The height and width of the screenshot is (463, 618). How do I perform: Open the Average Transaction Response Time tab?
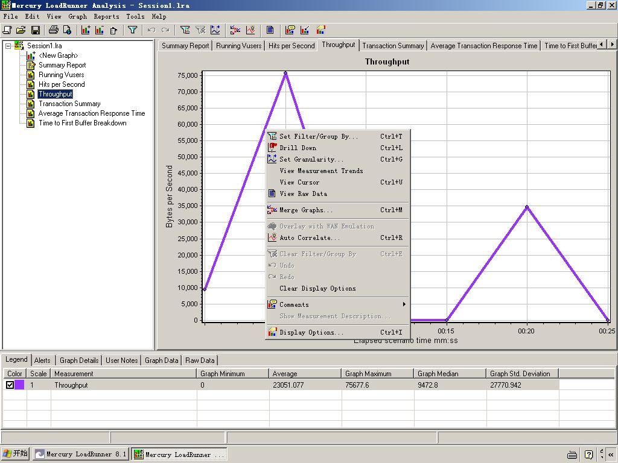(x=484, y=46)
